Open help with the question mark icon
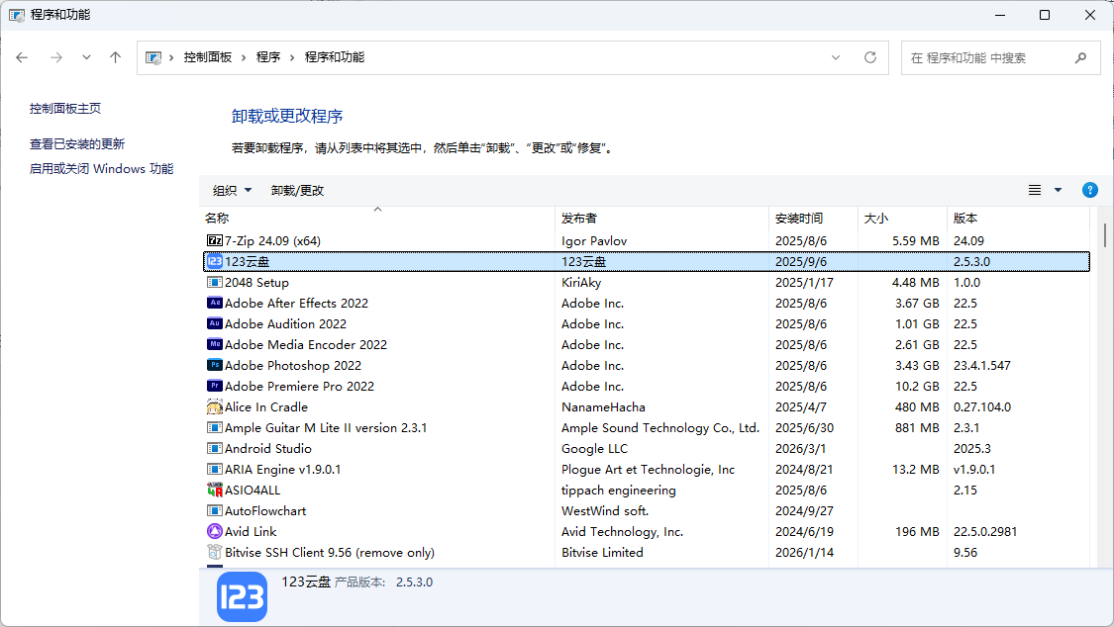 coord(1090,190)
